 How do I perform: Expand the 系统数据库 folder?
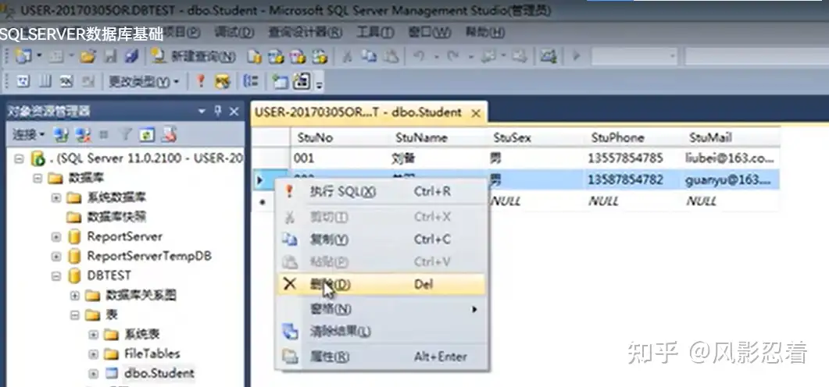click(x=56, y=197)
